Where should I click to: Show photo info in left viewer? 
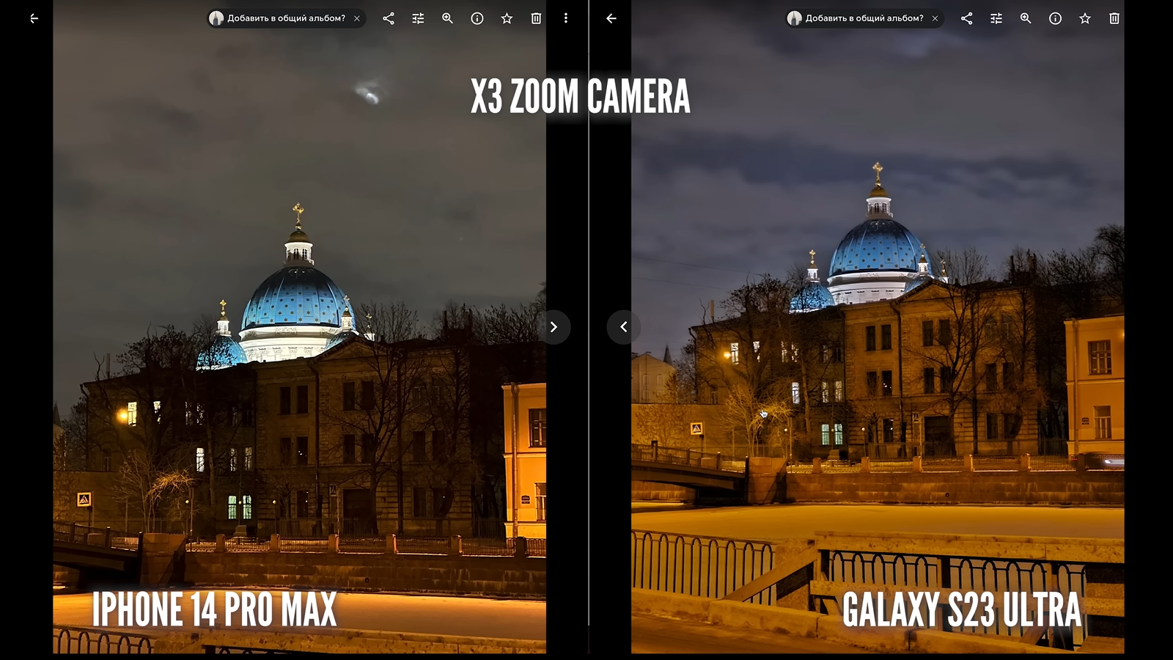pyautogui.click(x=477, y=18)
